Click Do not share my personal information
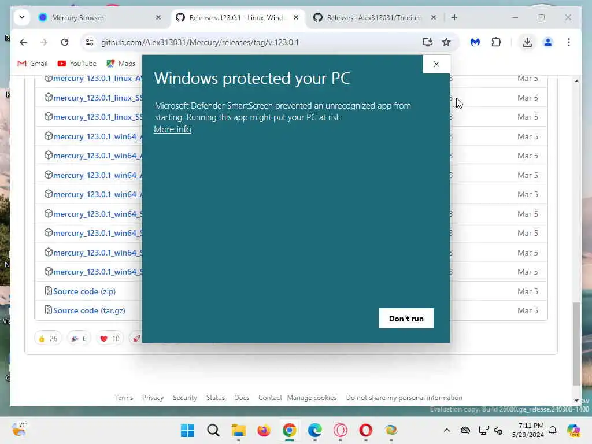 (404, 398)
